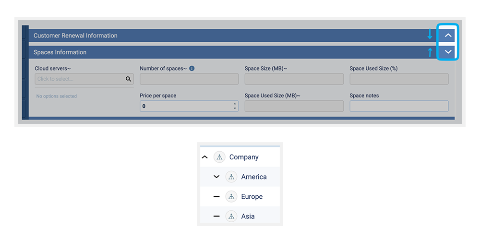Select Asia in the tree
The height and width of the screenshot is (240, 480).
coord(248,216)
